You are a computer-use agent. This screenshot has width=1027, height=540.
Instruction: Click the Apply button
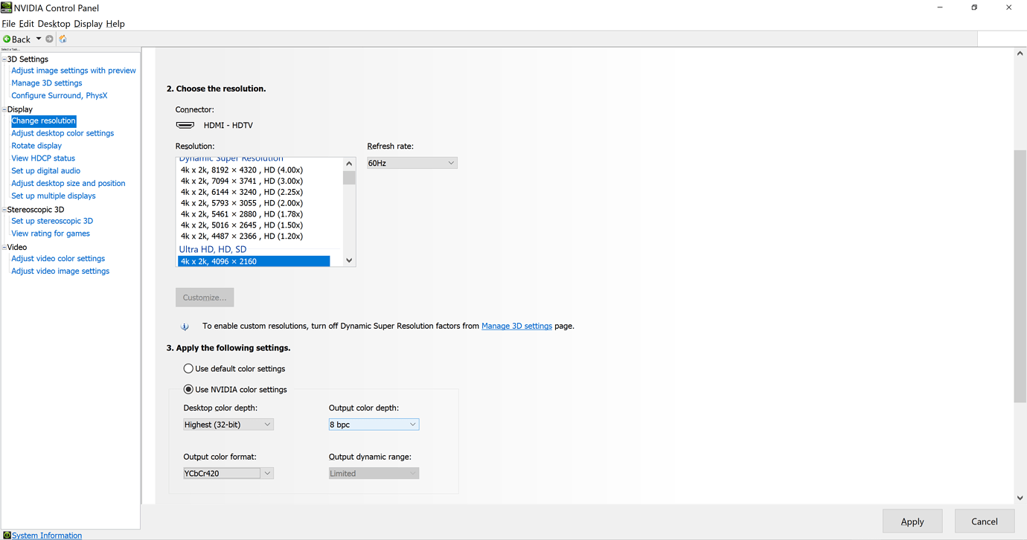tap(912, 521)
